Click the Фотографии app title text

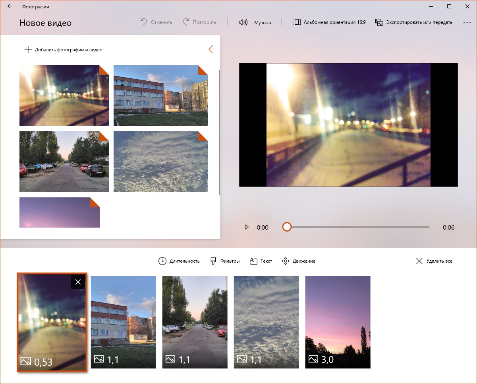point(36,7)
